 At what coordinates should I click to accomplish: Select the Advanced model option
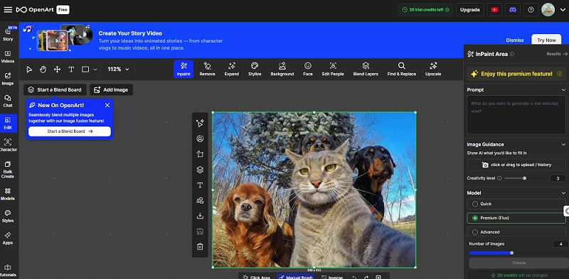(516, 232)
